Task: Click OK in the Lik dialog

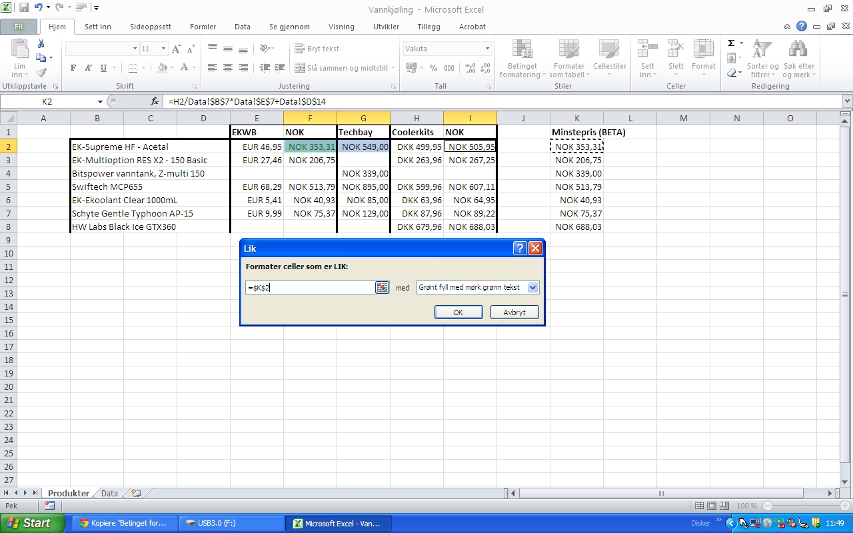Action: click(x=458, y=312)
